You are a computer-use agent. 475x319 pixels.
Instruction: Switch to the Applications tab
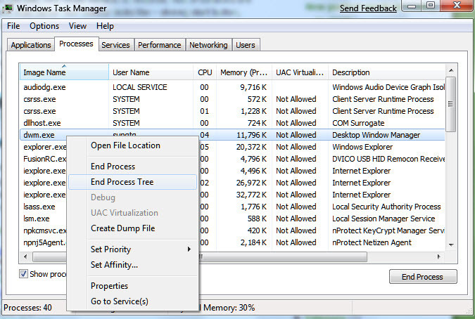pos(31,45)
